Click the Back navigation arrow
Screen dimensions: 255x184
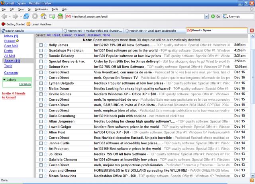click(x=4, y=16)
